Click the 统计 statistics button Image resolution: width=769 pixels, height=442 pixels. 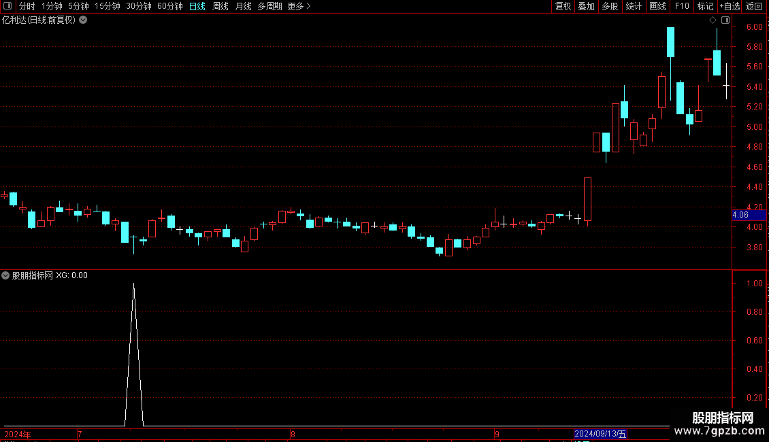tap(634, 6)
